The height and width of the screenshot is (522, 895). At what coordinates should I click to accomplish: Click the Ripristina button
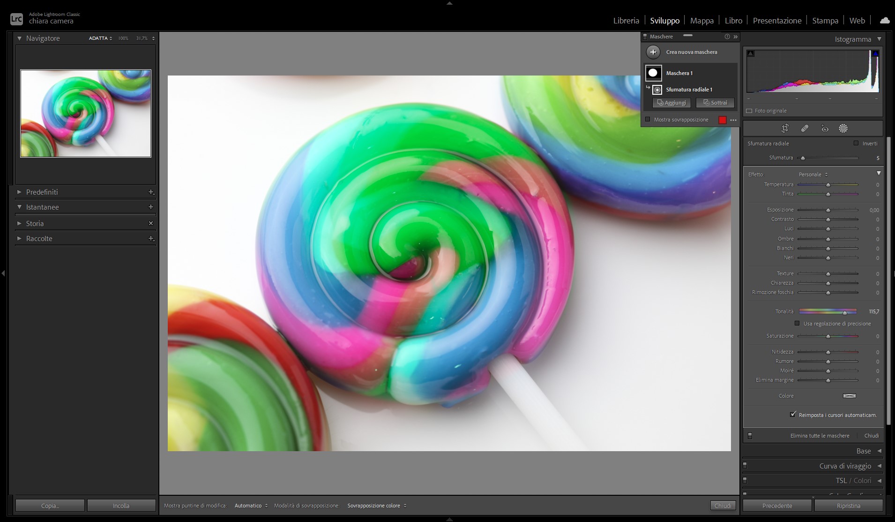click(849, 506)
